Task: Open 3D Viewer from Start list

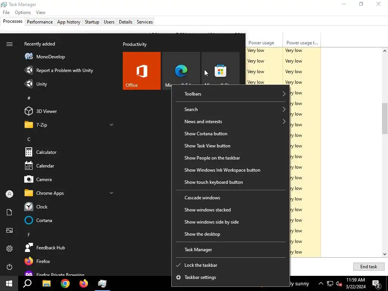Action: [x=69, y=111]
